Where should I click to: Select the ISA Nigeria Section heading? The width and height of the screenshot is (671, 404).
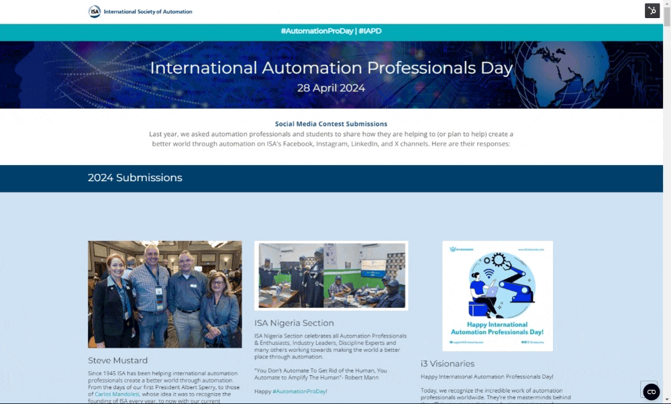(x=294, y=323)
